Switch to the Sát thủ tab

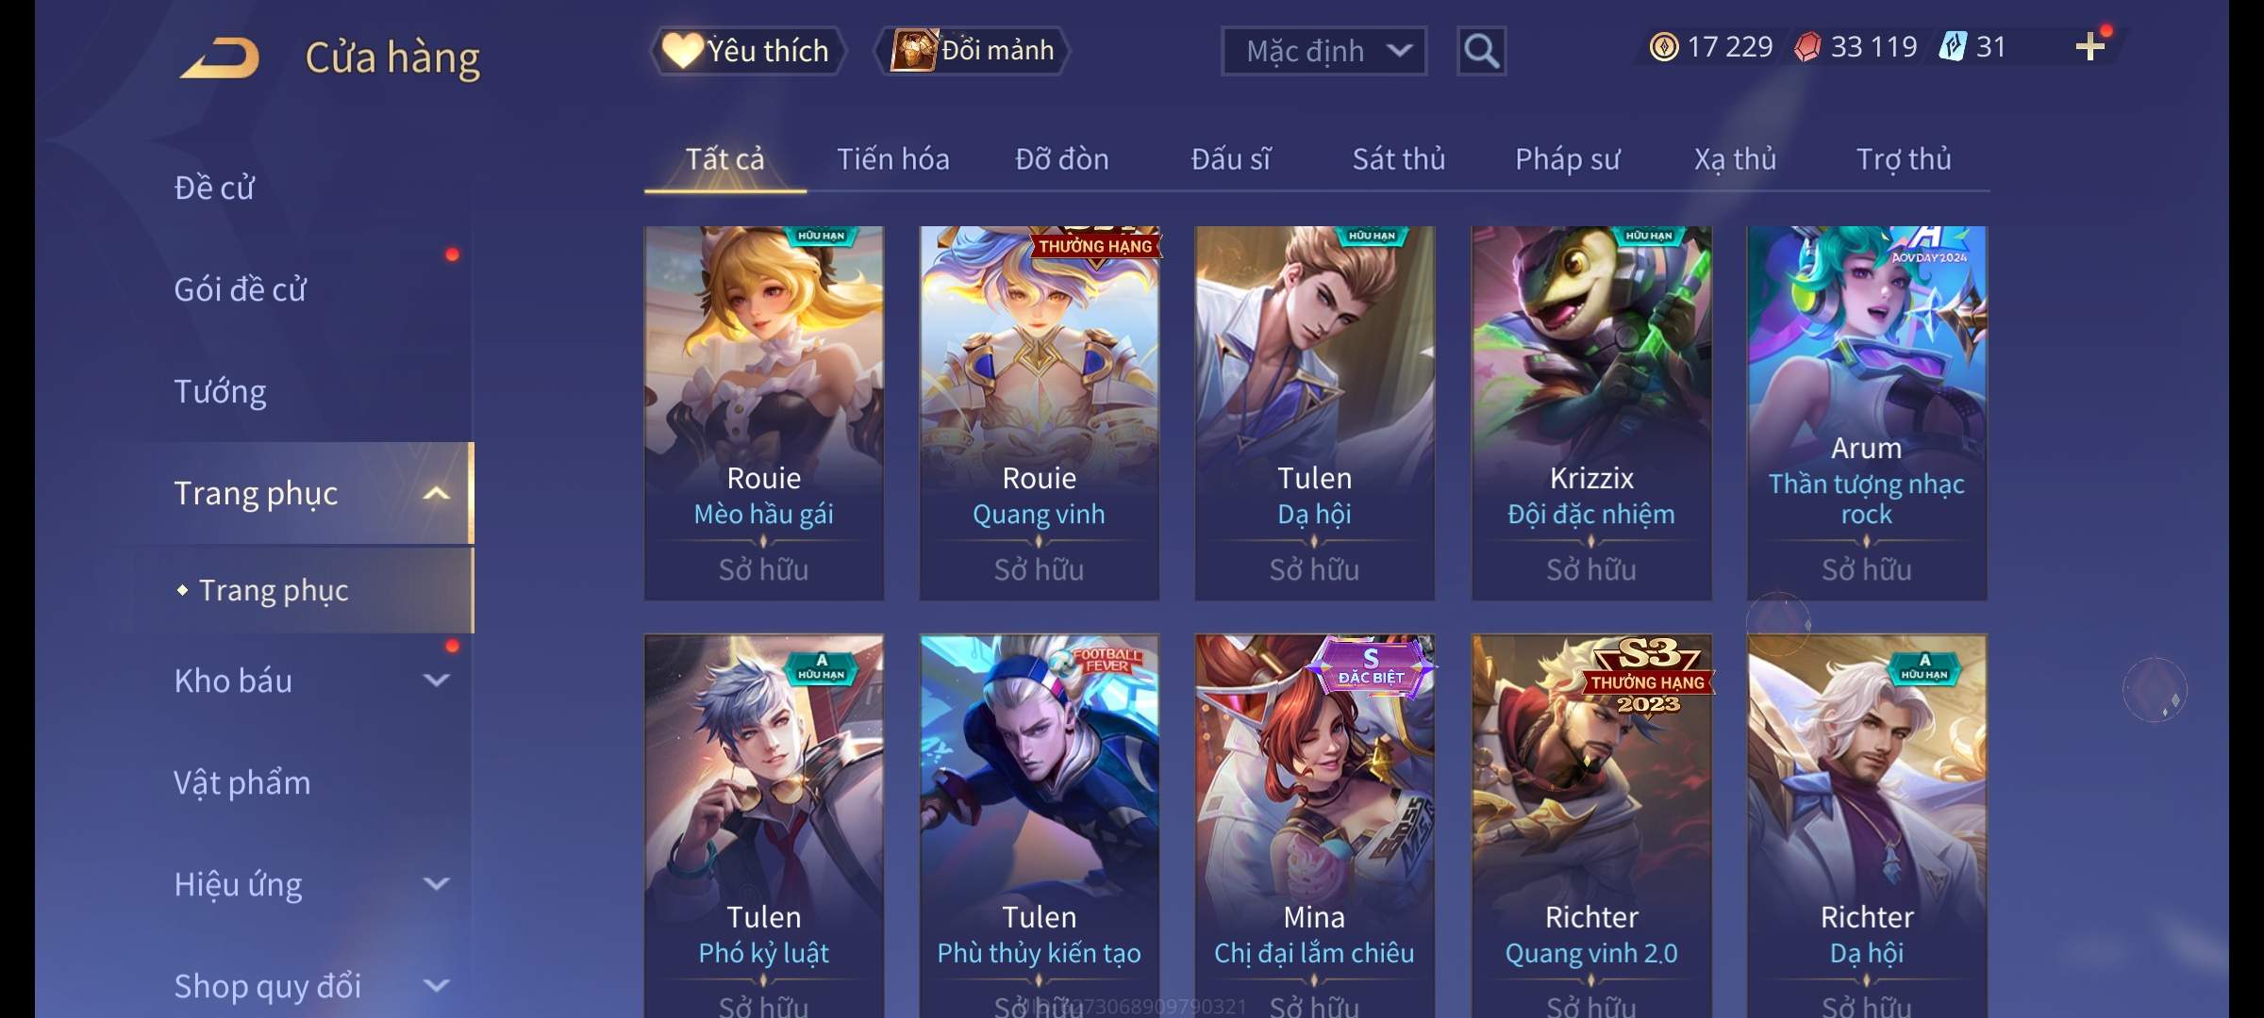tap(1399, 159)
